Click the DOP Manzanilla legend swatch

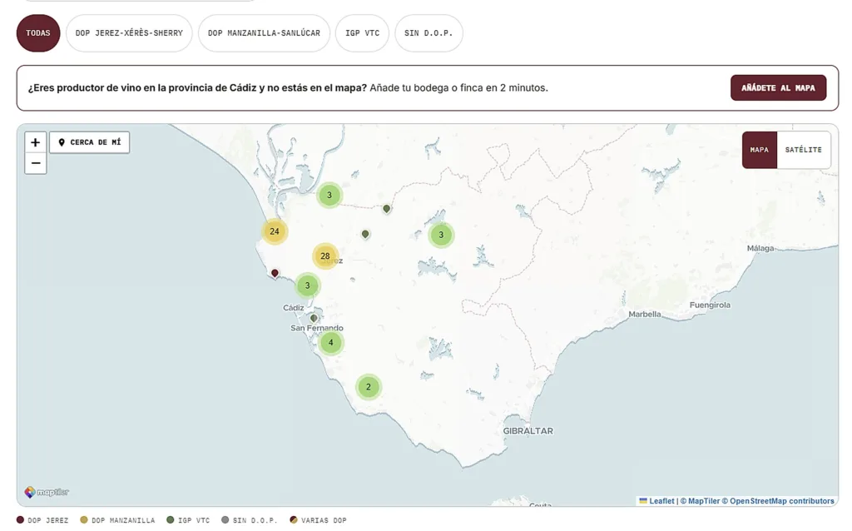84,520
